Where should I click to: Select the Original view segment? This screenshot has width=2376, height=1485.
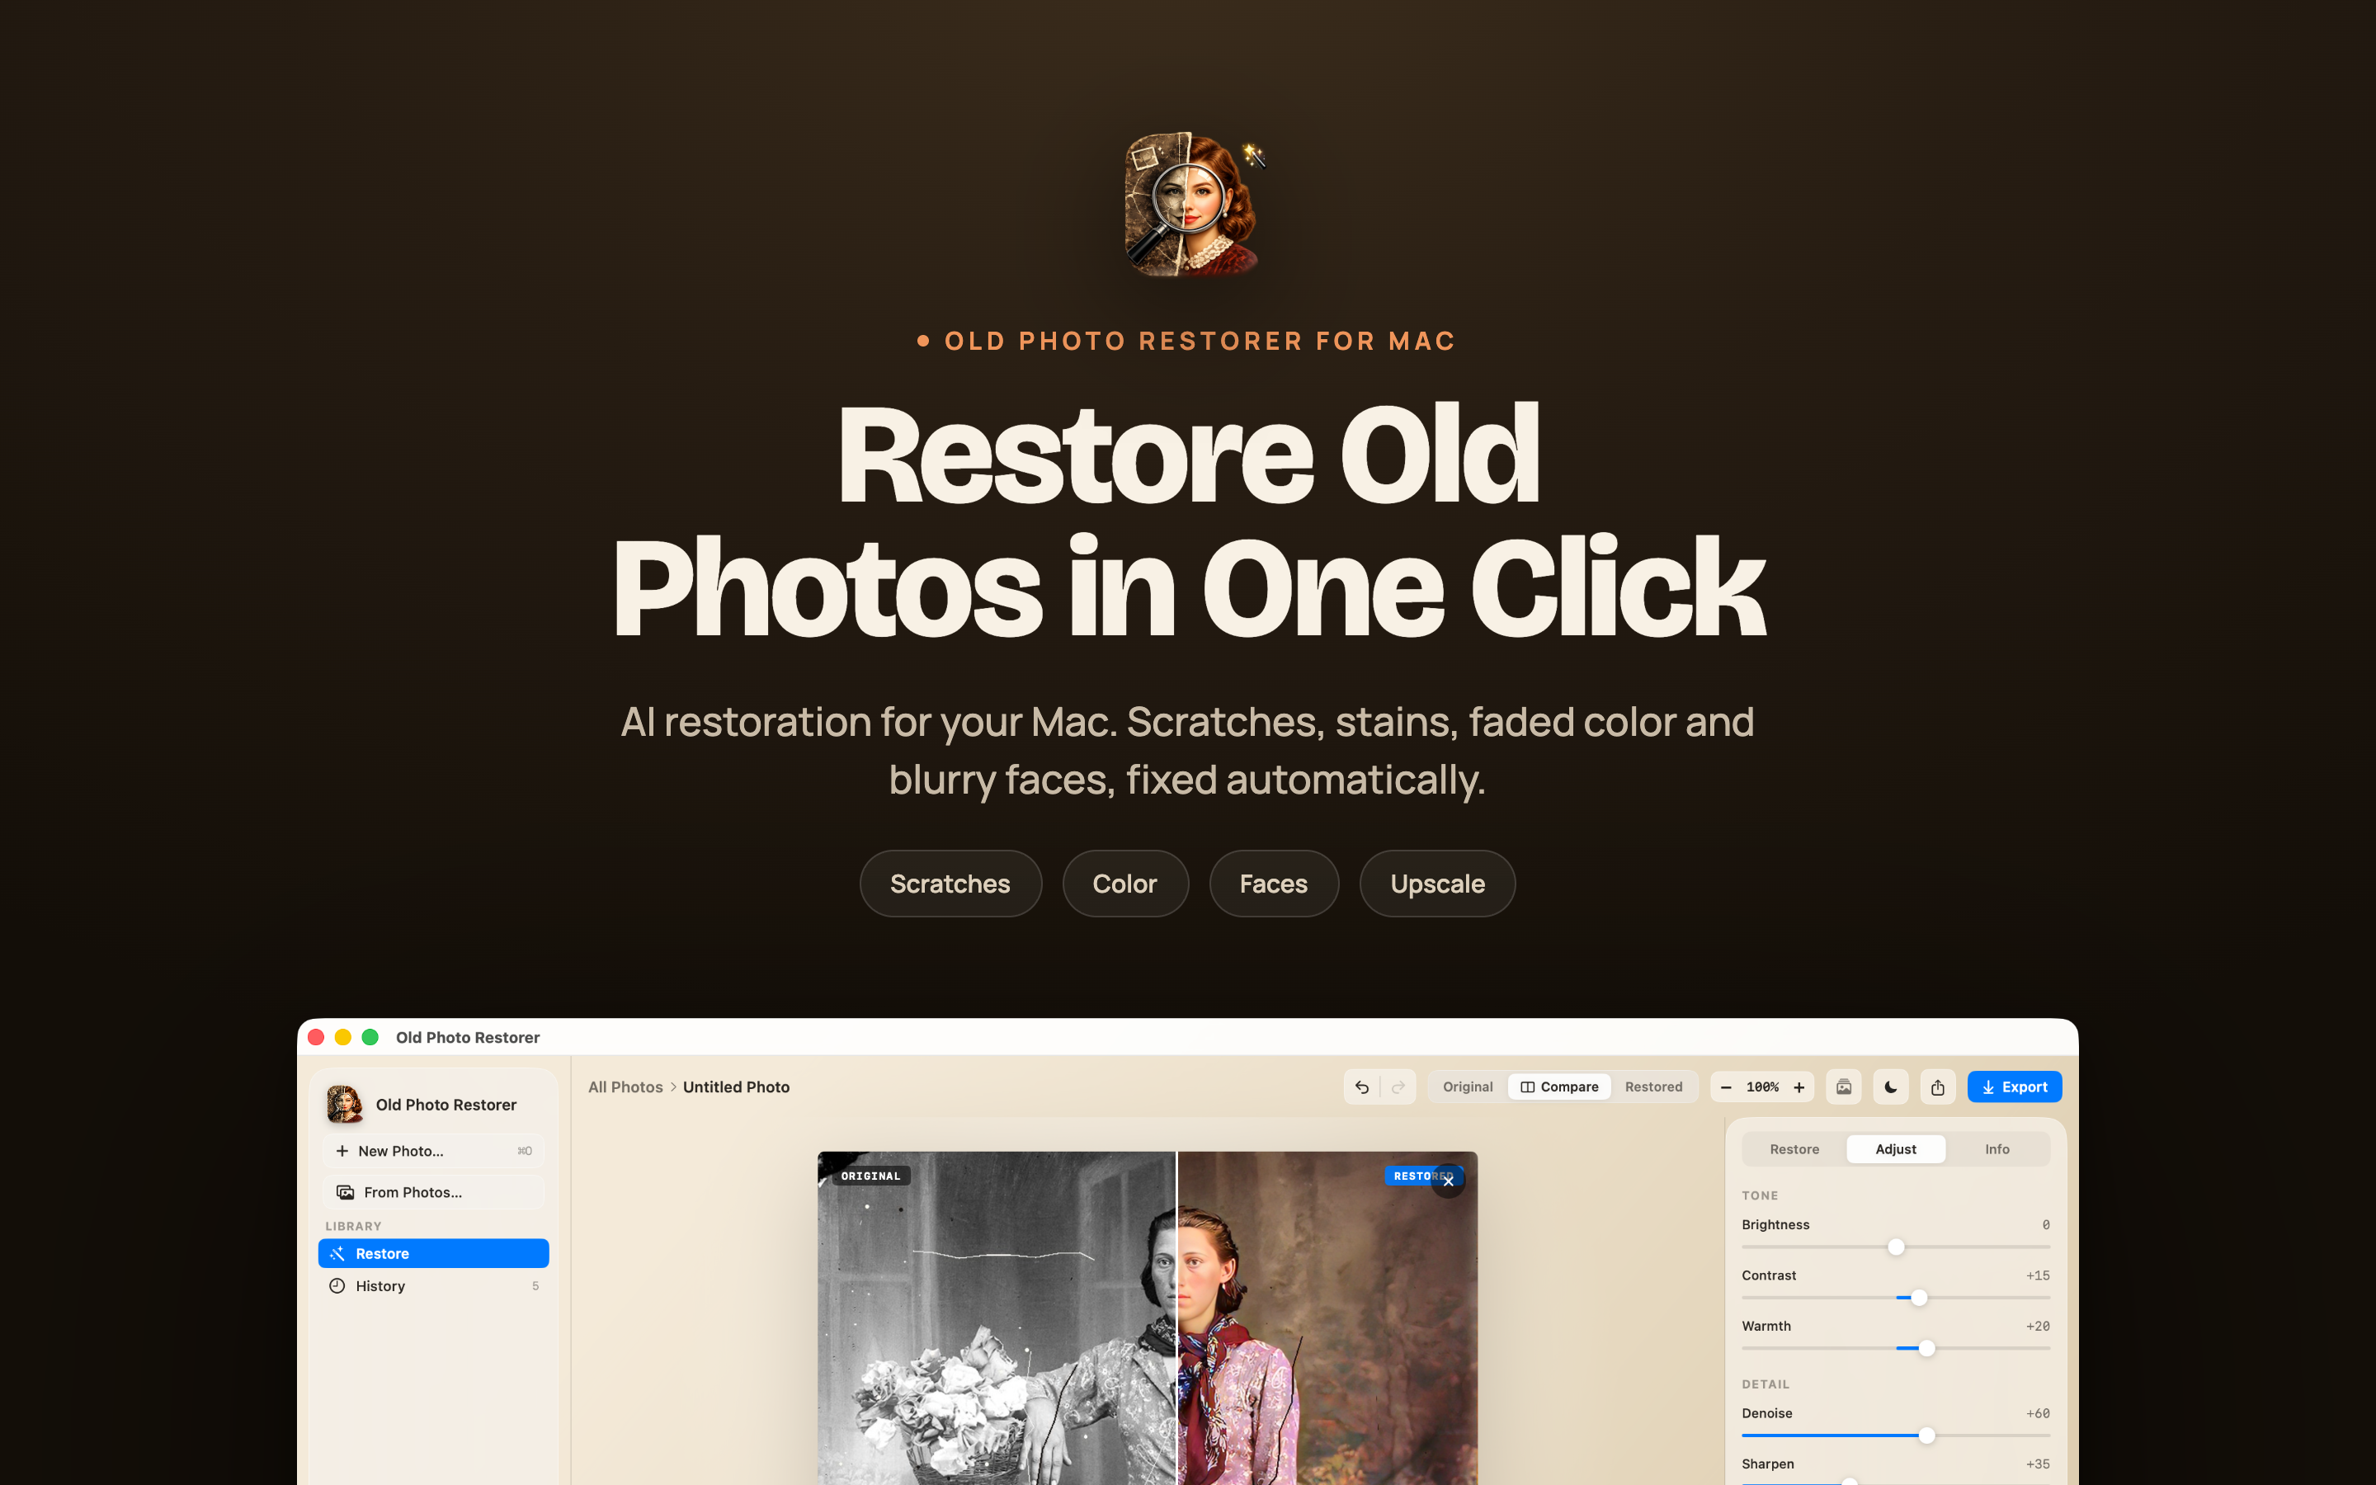1467,1087
